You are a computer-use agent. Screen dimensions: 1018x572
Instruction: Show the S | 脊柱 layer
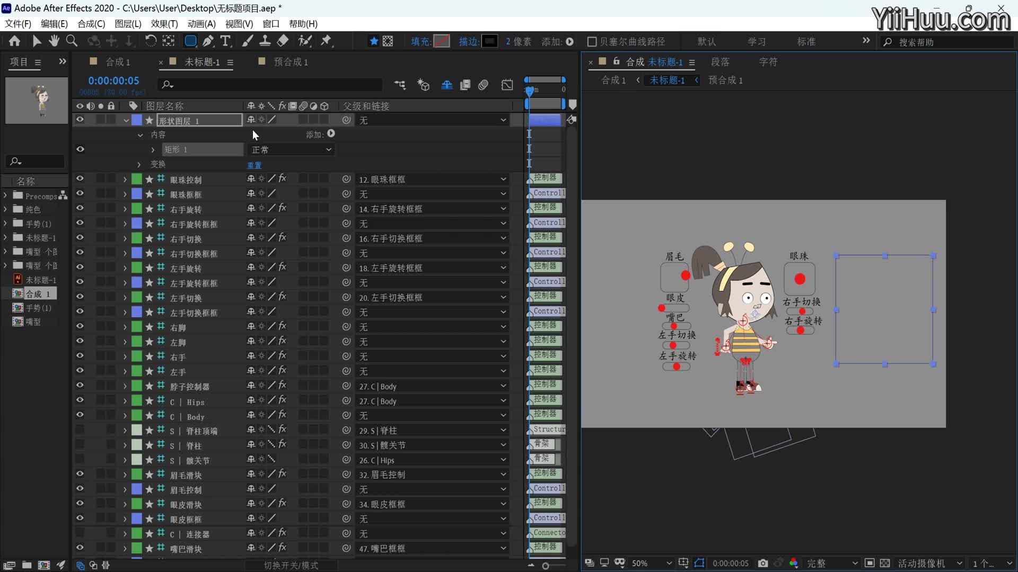point(80,445)
